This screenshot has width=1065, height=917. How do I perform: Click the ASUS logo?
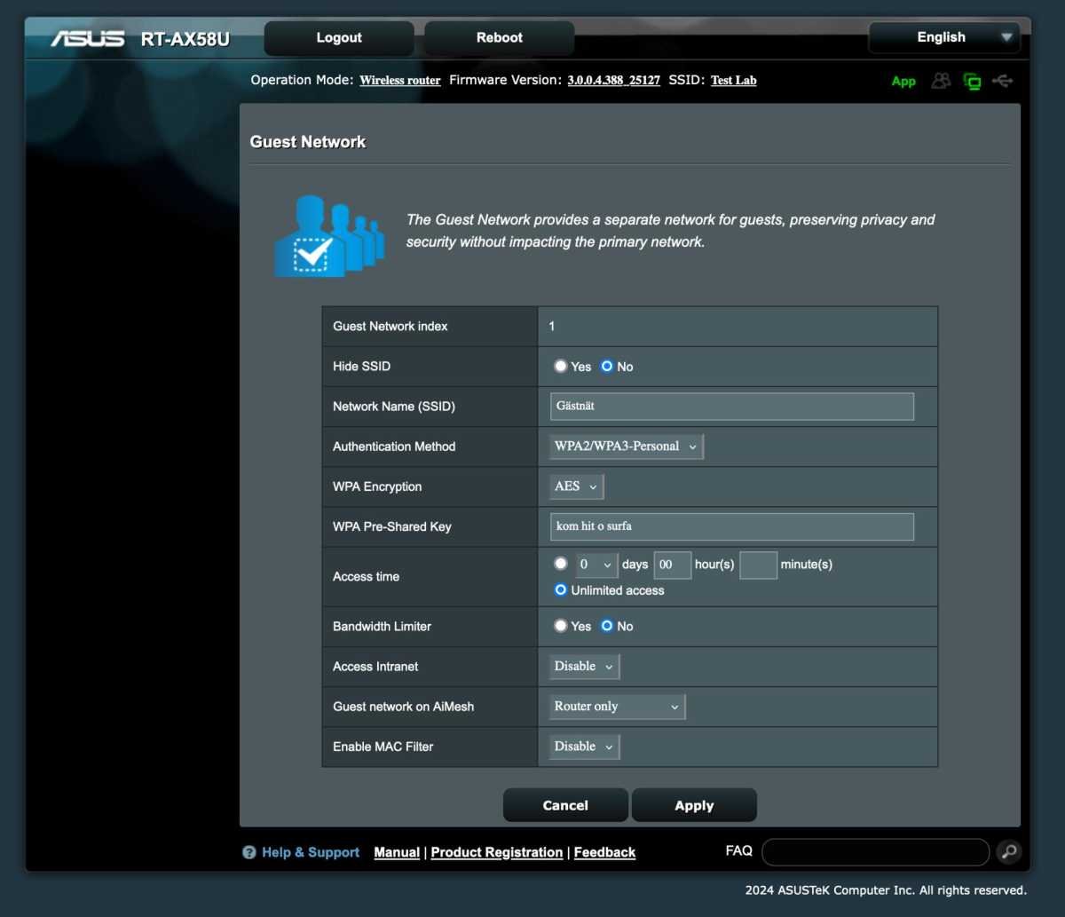tap(87, 39)
